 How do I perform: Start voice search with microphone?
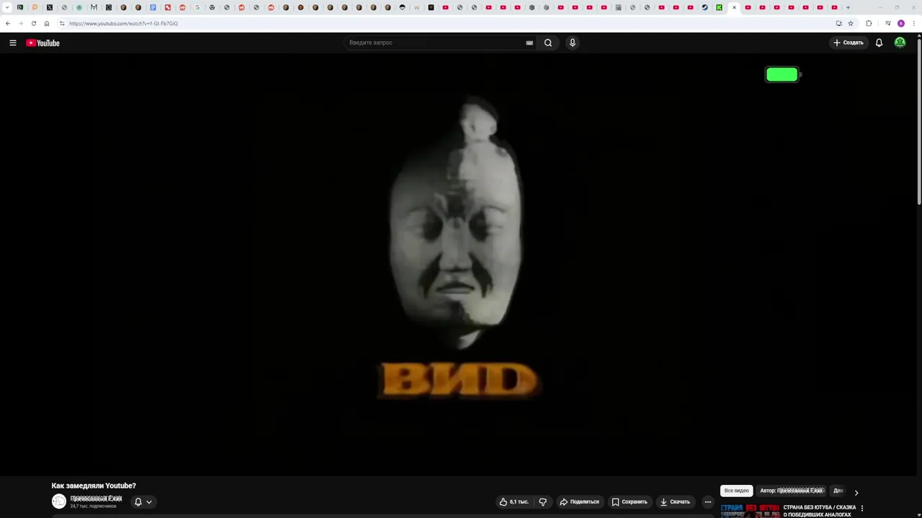pos(573,42)
